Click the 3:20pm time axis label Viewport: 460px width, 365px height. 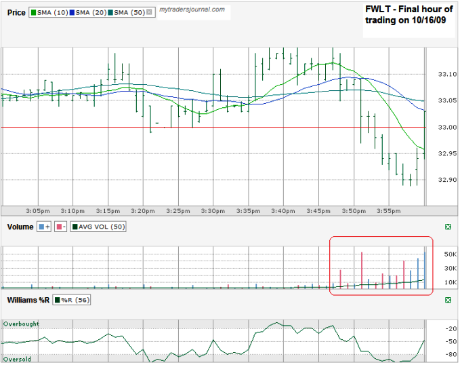[x=143, y=211]
